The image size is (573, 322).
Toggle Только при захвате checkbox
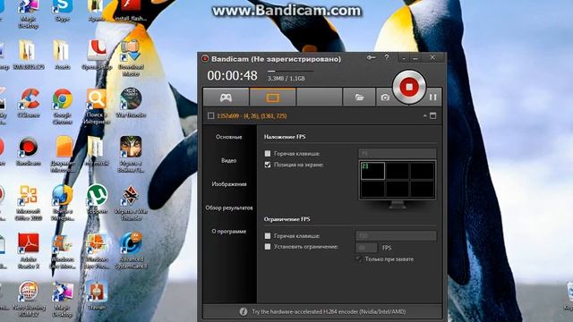coord(358,259)
